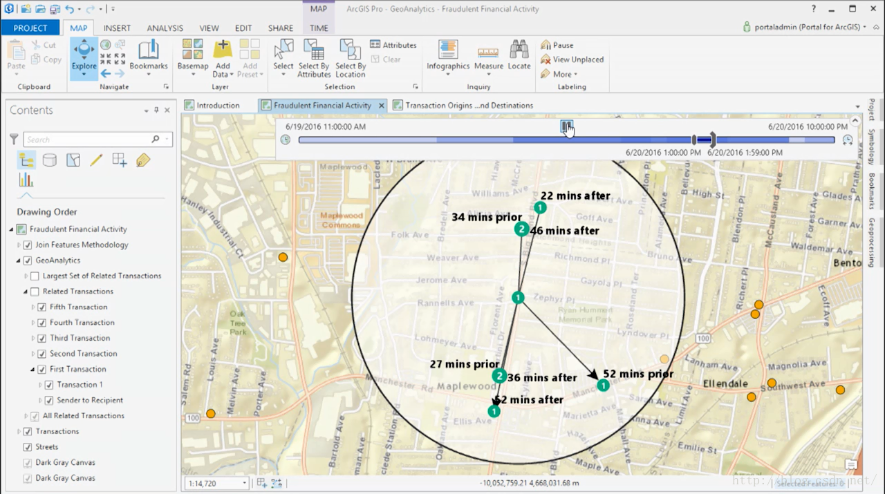Open the ANALYSIS ribbon tab
Screen dimensions: 885x494
pos(165,28)
